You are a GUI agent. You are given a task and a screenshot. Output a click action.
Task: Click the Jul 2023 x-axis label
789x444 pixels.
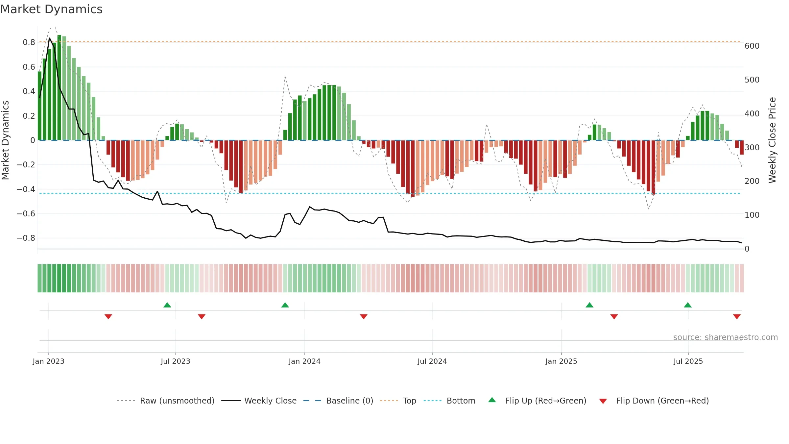176,361
